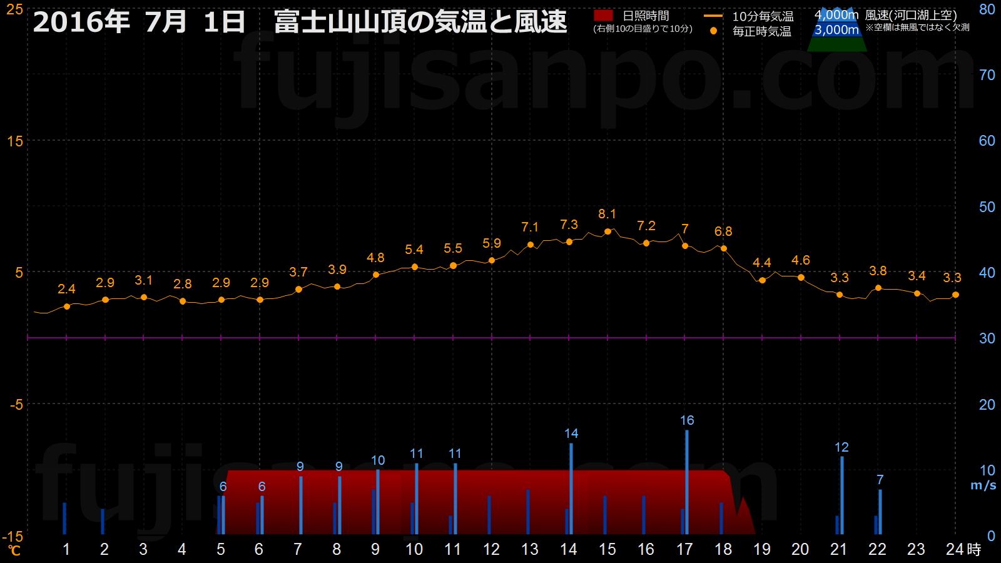The width and height of the screenshot is (1001, 563).
Task: Click the 4.8 temperature label
Action: (375, 258)
